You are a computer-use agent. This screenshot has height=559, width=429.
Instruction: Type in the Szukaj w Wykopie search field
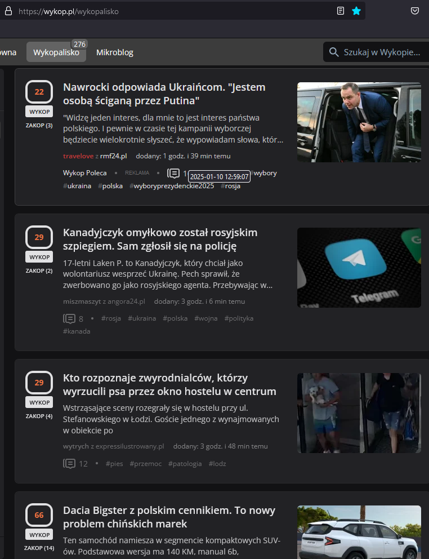[x=382, y=52]
